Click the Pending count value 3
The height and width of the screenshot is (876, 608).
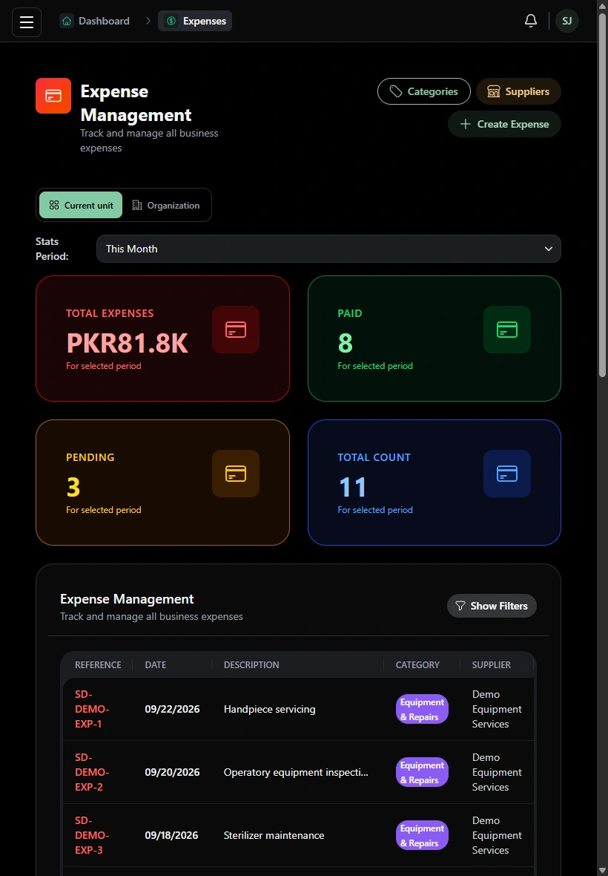[x=73, y=487]
